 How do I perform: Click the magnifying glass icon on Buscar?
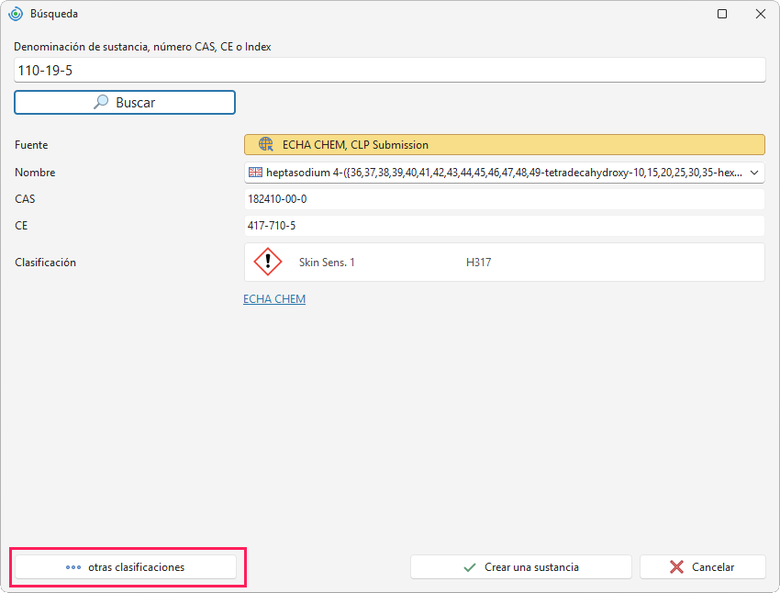101,102
